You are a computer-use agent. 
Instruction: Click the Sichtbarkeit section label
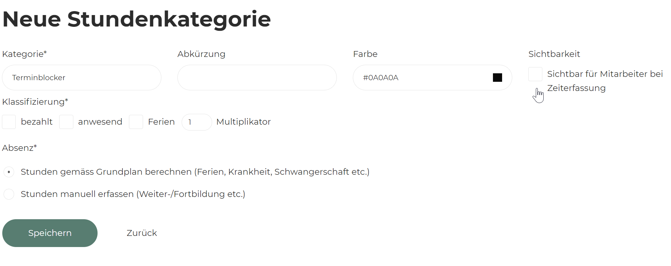(x=554, y=54)
